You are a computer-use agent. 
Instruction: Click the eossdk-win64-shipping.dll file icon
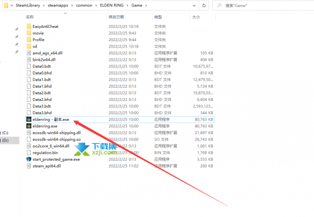point(29,133)
